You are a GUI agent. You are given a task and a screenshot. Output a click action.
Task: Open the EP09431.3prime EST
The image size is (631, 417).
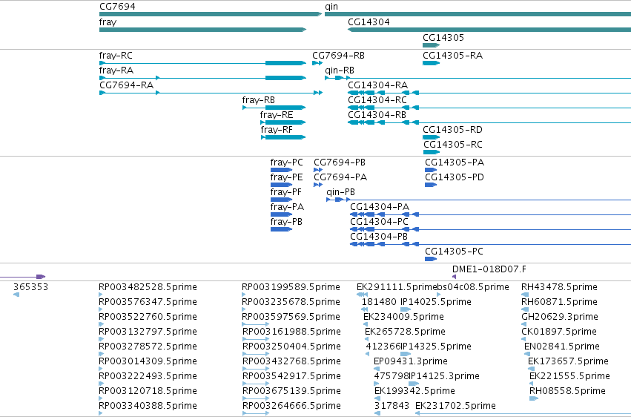[411, 362]
